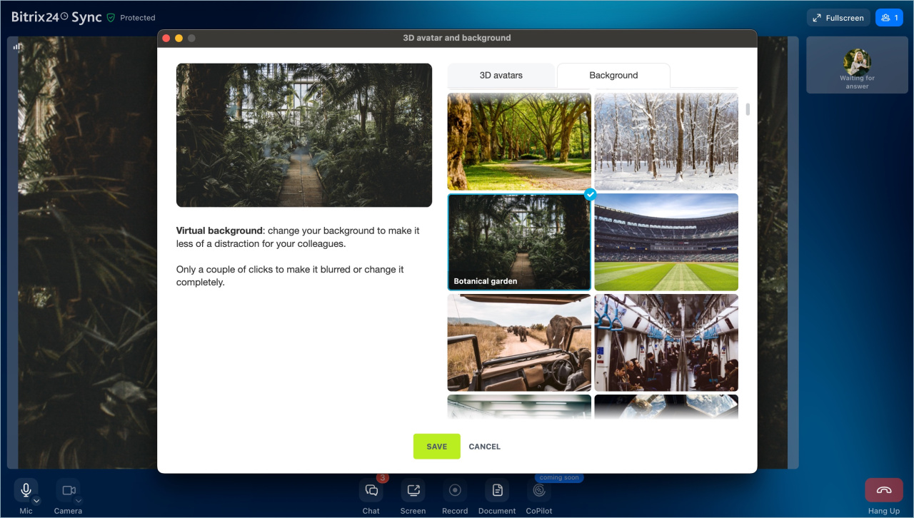
Task: Toggle the camera on or off
Action: (69, 490)
